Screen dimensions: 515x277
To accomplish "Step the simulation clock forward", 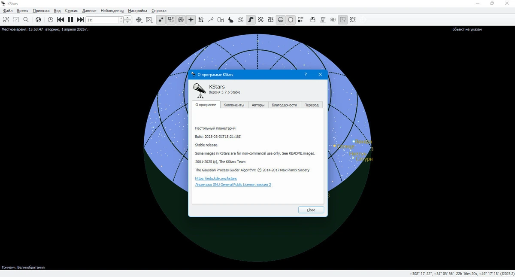I will 80,20.
